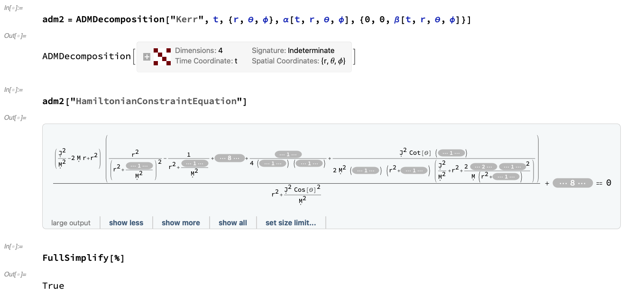Expand elided pill next to Cot[θ]
Viewport: 625px width, 293px height.
(x=452, y=152)
